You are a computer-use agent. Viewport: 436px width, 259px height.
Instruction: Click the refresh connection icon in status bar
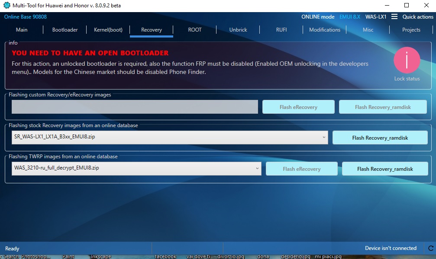[431, 248]
